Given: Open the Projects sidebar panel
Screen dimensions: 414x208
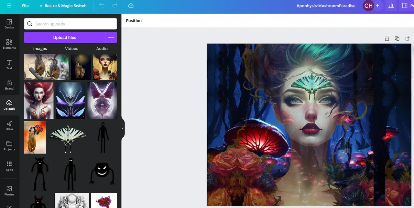Looking at the screenshot, I should click(9, 146).
